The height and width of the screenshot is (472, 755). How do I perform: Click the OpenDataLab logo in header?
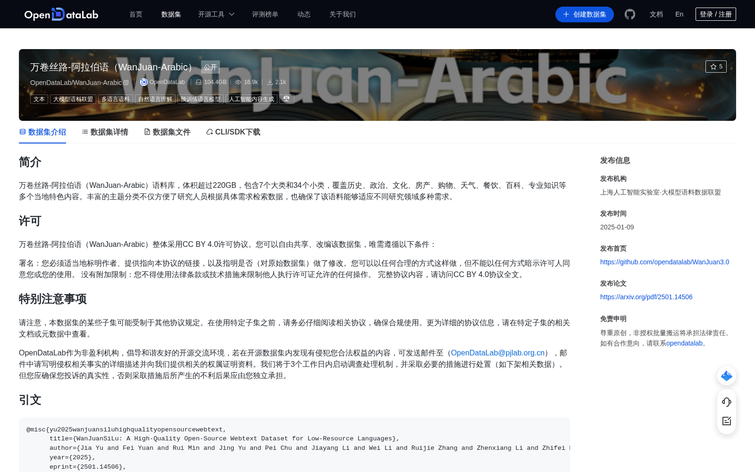(x=61, y=14)
